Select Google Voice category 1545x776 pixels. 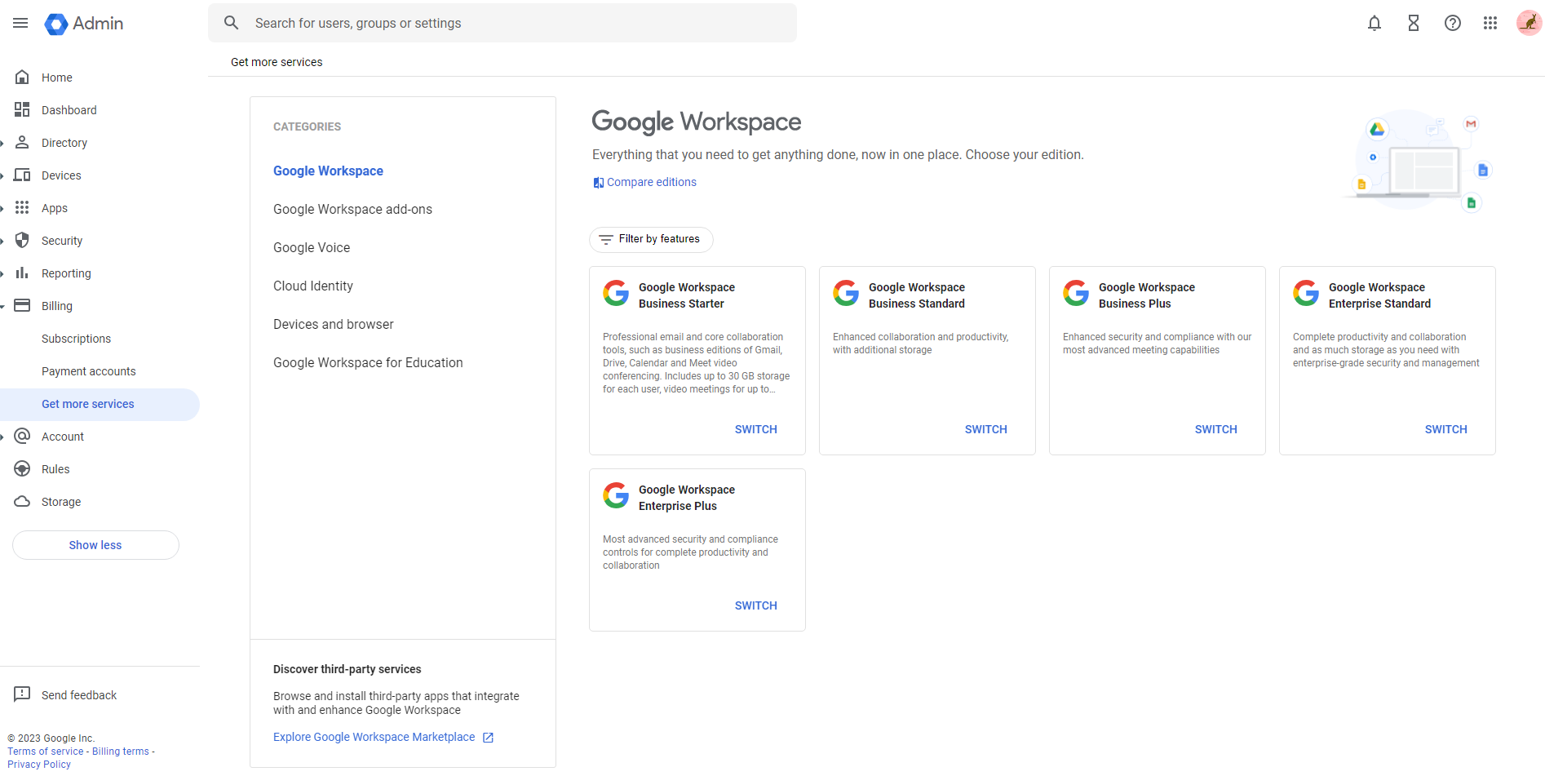312,247
